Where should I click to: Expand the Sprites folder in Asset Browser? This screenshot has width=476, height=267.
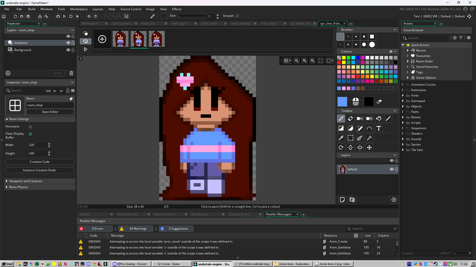(403, 144)
